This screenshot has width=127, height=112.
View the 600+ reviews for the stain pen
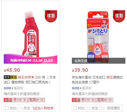point(82,88)
